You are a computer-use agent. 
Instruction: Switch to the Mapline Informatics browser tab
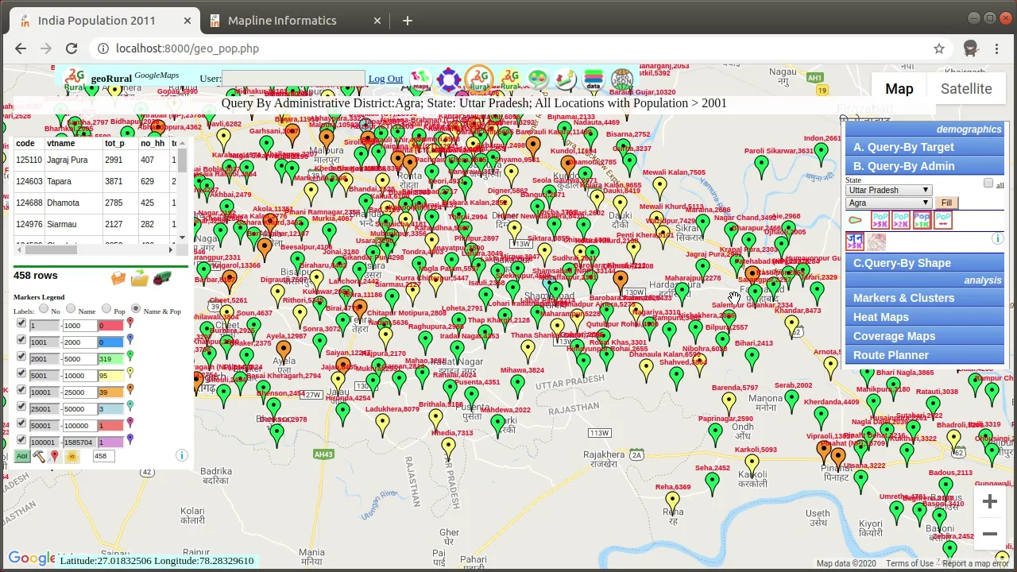(x=293, y=21)
